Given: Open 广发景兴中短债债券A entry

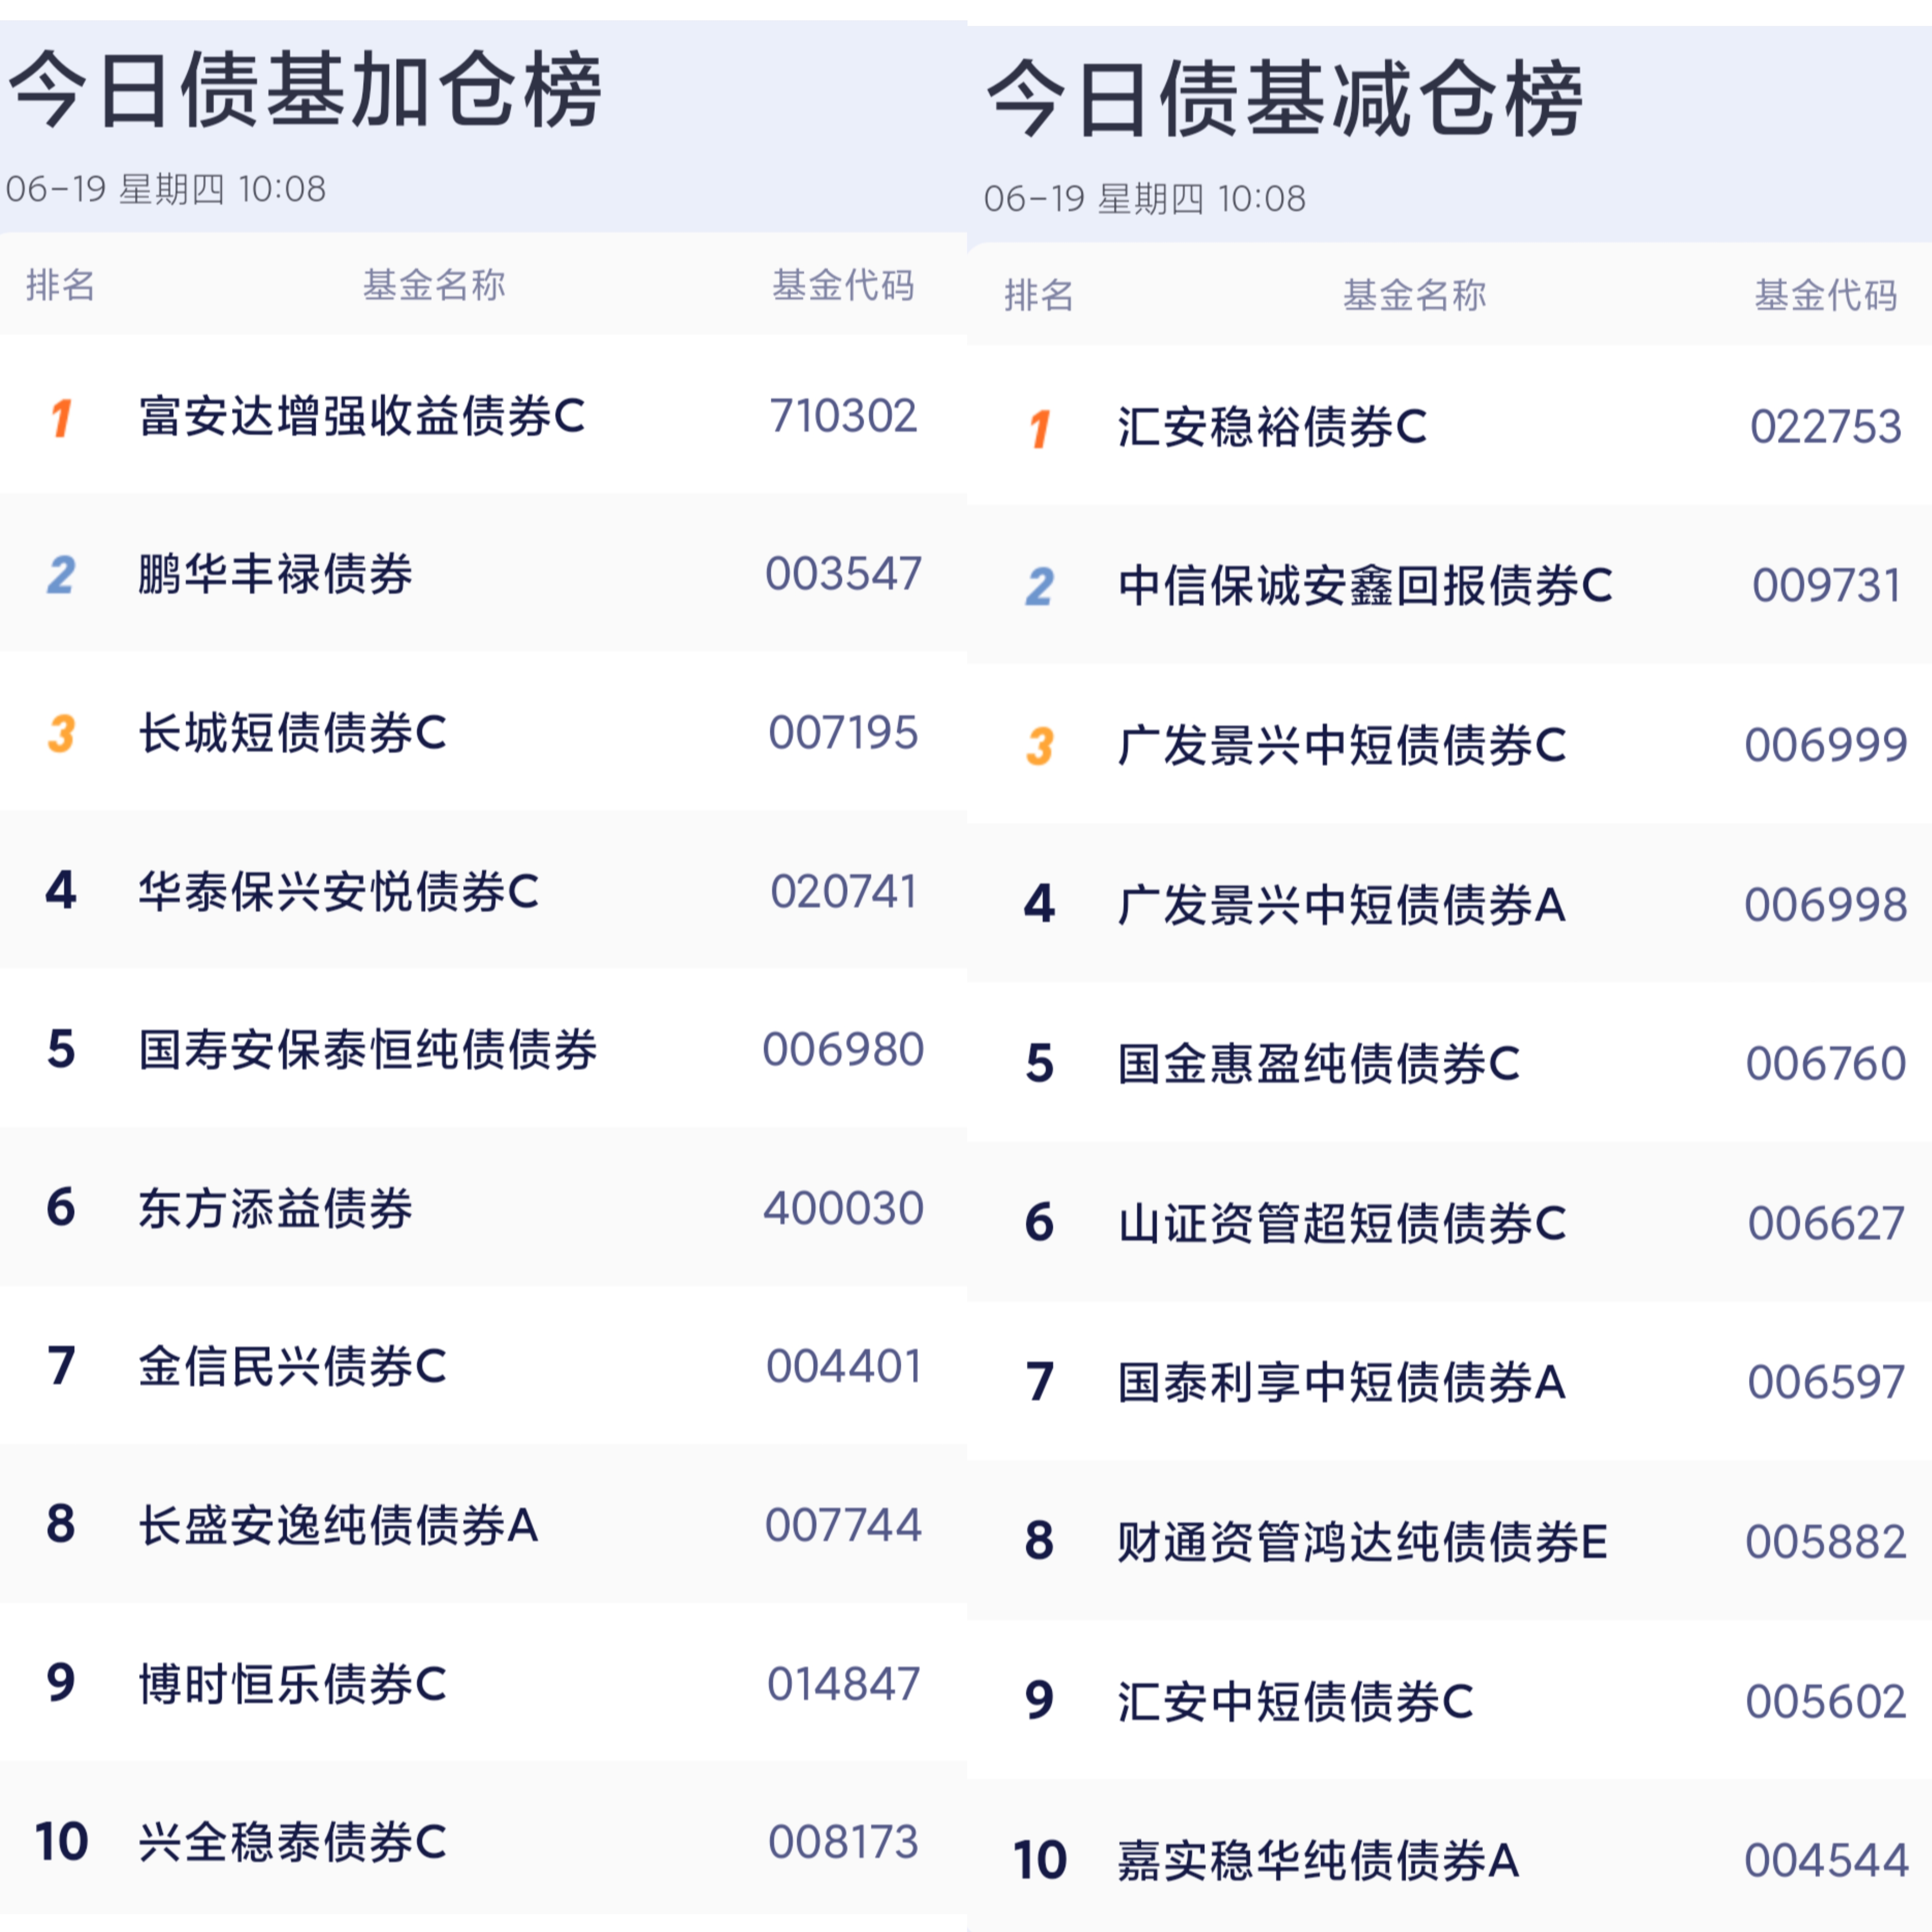Looking at the screenshot, I should (x=1342, y=905).
